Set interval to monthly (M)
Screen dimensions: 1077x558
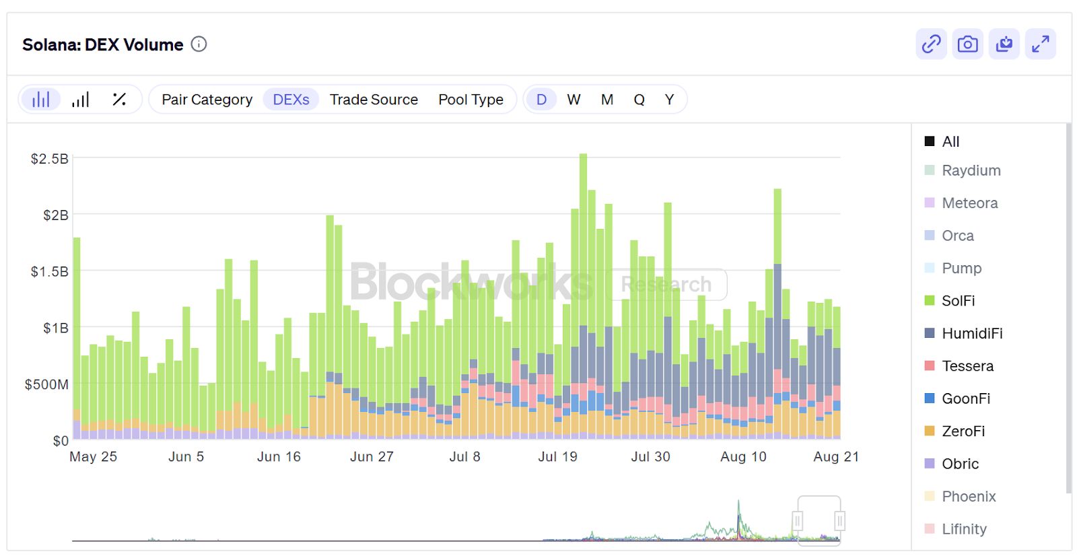coord(607,100)
